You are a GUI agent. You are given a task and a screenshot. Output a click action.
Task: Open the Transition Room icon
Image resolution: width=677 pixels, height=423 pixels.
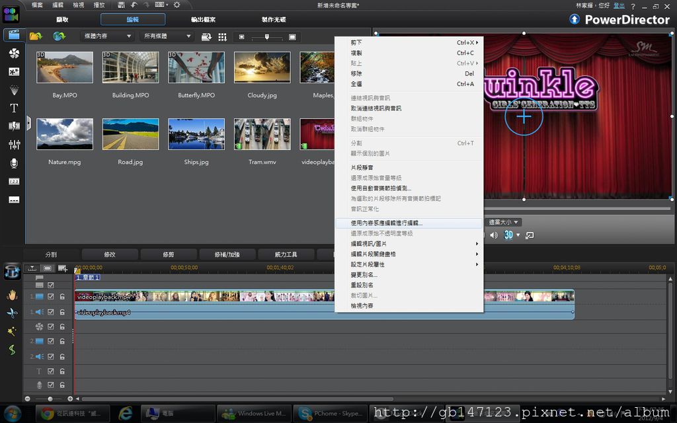pyautogui.click(x=14, y=126)
